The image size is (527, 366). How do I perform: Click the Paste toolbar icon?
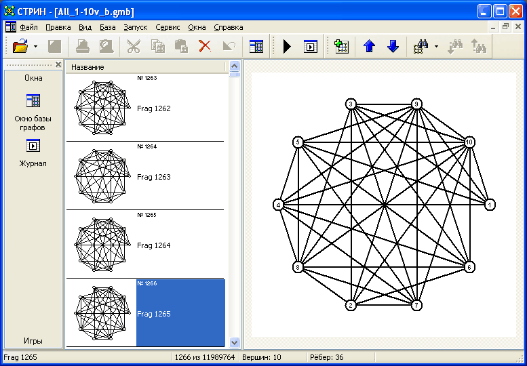coord(182,46)
